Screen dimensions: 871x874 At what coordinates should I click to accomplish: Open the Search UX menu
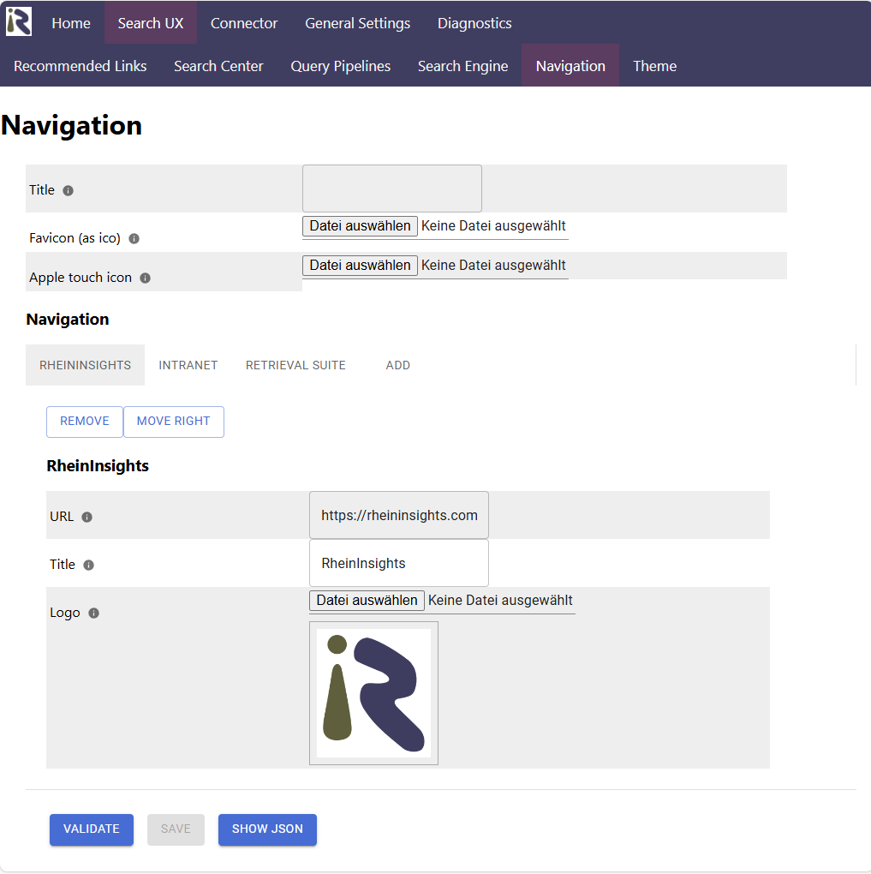click(x=151, y=23)
